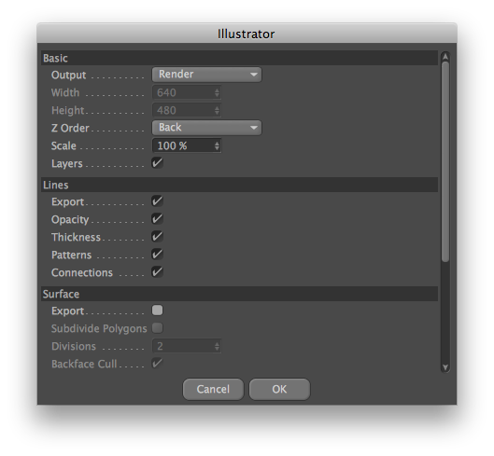This screenshot has width=494, height=456.
Task: Click the vertical scrollbar thumb
Action: (445, 161)
